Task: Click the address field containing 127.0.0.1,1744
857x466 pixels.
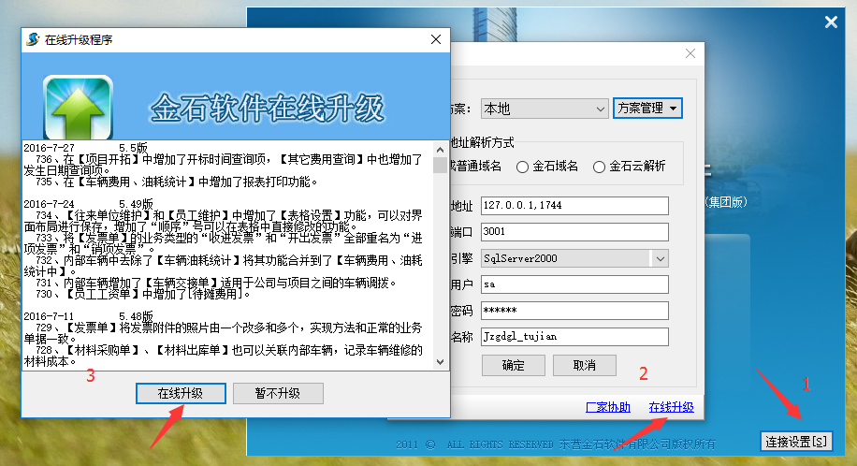Action: point(574,205)
